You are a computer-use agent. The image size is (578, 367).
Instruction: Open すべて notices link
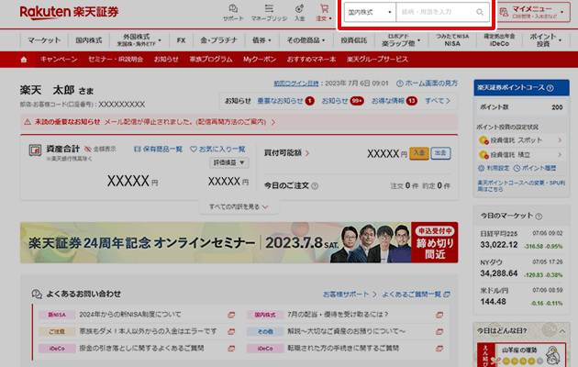pos(438,101)
